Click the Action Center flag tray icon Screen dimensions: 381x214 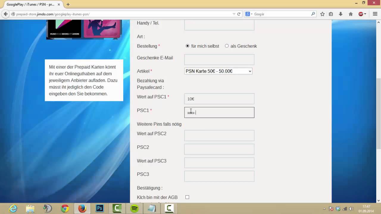331,209
